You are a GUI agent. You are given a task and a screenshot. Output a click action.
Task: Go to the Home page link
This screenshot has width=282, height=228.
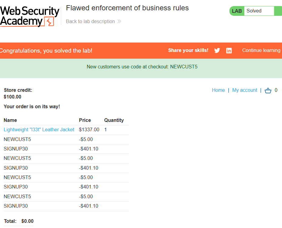(218, 90)
